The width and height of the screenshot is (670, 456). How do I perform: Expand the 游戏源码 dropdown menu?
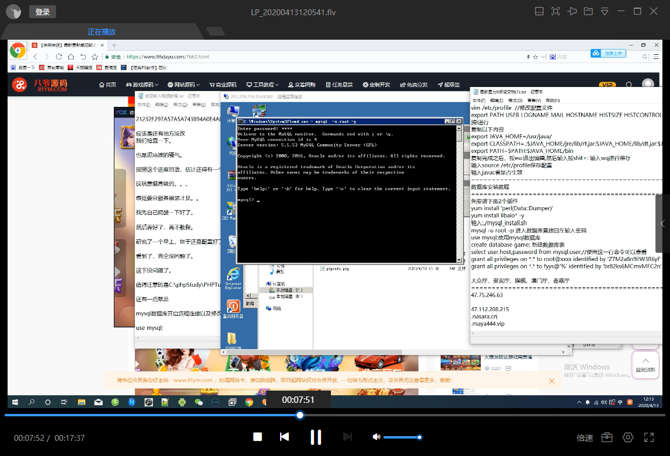(x=142, y=85)
